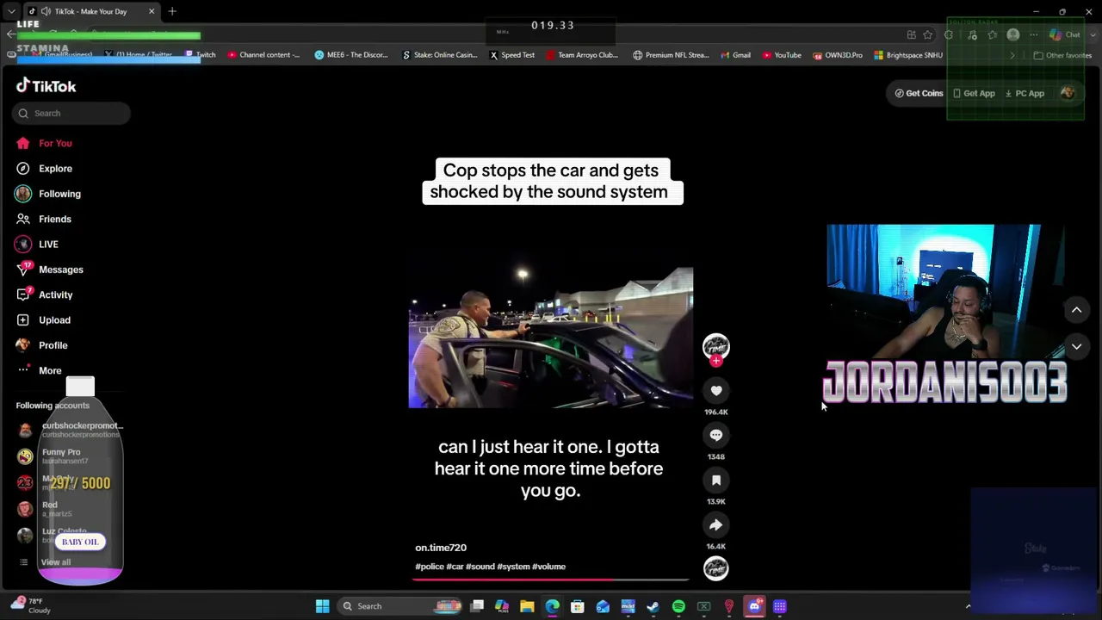Bookmark the video to favorites
This screenshot has width=1102, height=620.
tap(715, 480)
